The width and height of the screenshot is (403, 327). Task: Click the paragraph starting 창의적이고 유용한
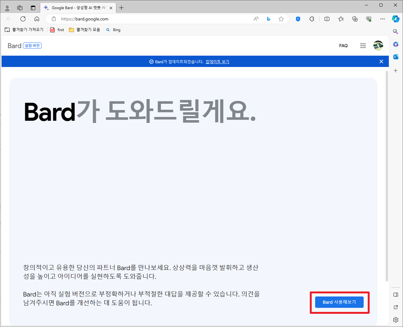point(141,272)
